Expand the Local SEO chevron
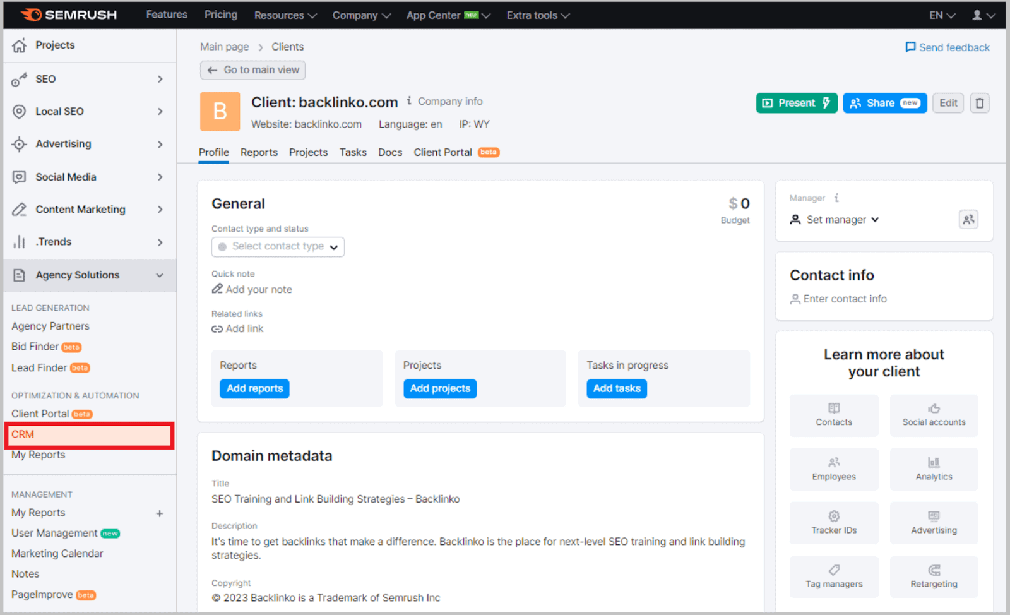This screenshot has width=1010, height=615. [160, 112]
